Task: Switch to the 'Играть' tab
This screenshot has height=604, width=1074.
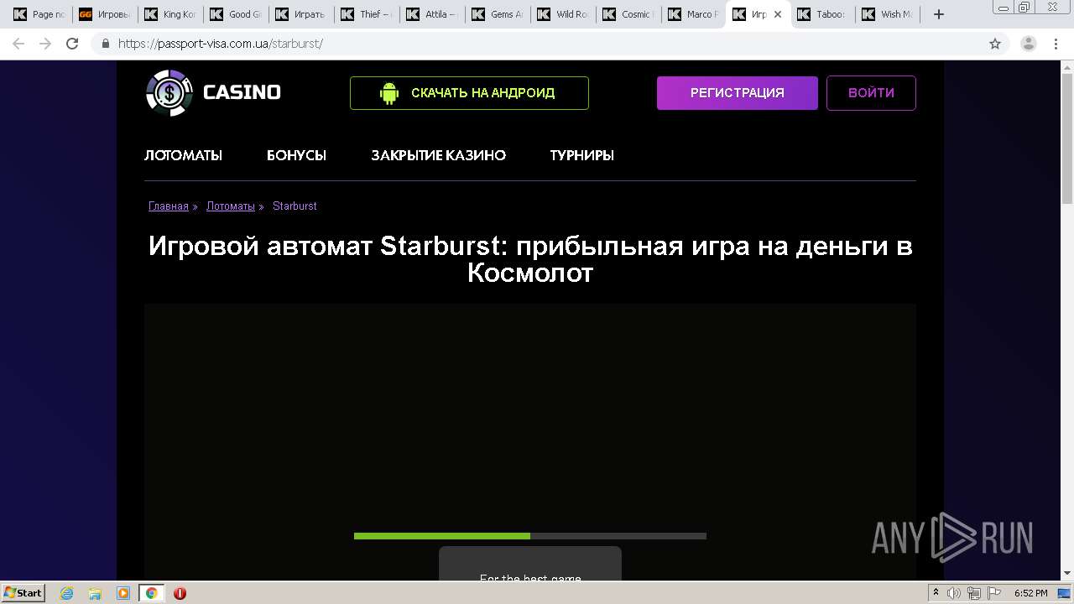Action: click(301, 14)
